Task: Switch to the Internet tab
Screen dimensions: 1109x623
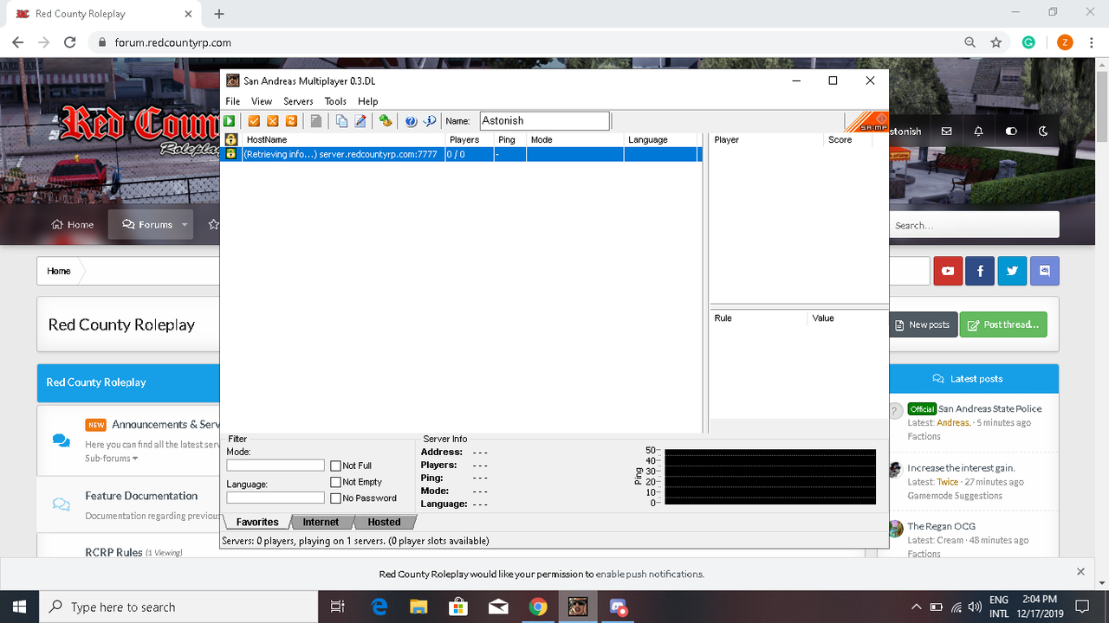Action: 321,522
